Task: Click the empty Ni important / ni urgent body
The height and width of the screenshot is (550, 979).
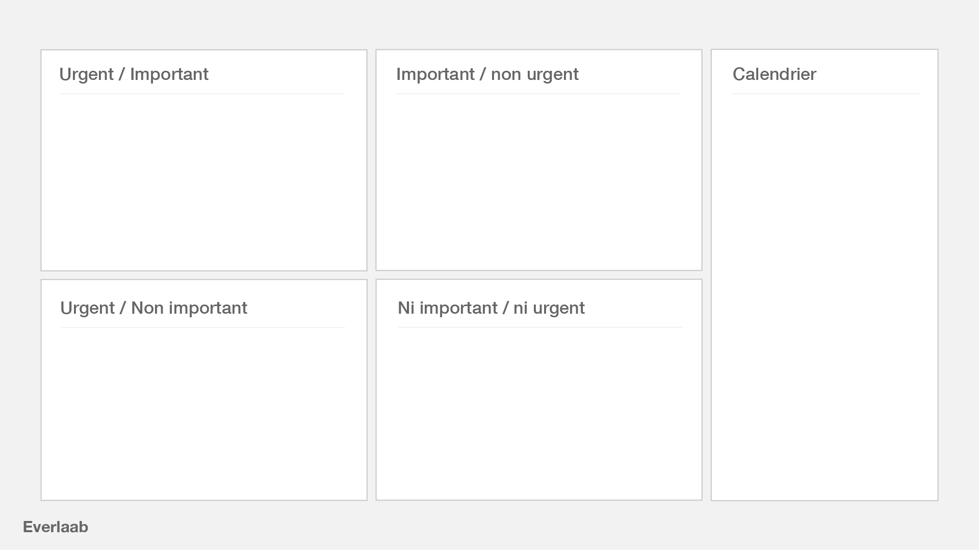Action: (x=538, y=413)
